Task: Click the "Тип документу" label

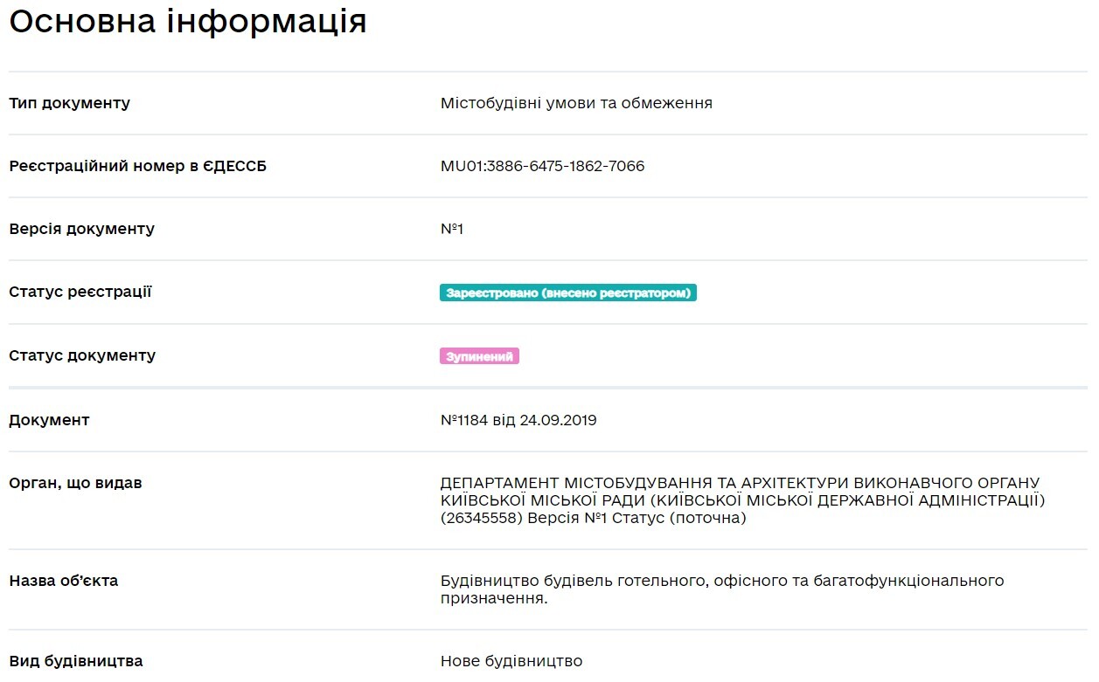Action: 69,103
